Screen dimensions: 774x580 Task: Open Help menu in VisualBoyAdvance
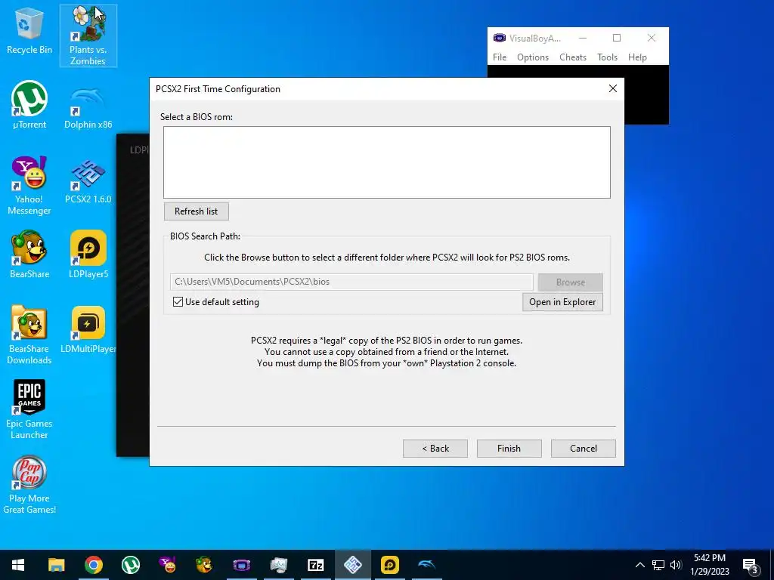point(637,57)
